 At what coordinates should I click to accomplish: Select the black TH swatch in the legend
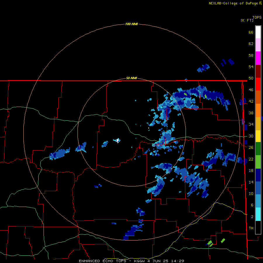tap(258, 227)
